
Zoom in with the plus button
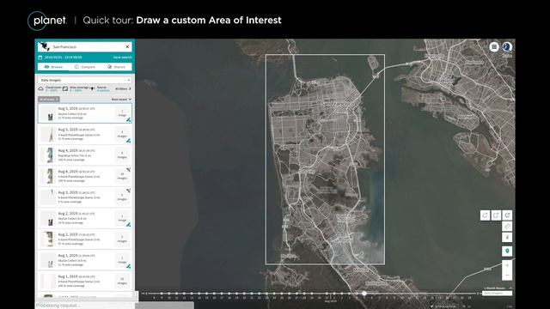(x=507, y=265)
